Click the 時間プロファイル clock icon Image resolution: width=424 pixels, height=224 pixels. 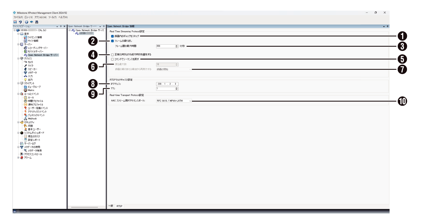point(26,101)
